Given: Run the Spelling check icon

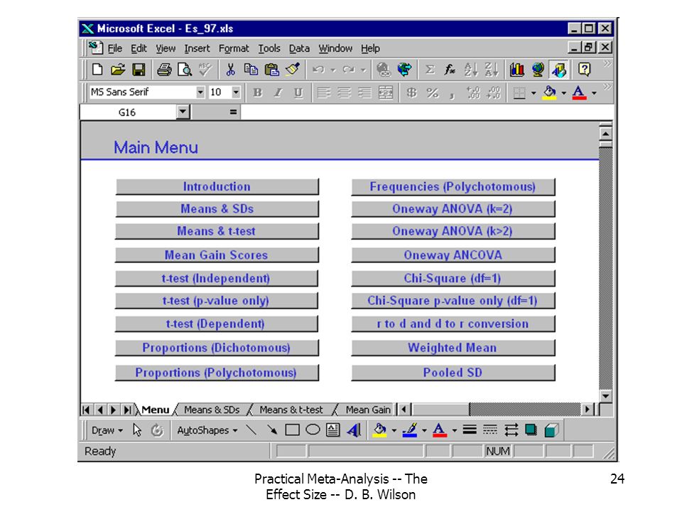Looking at the screenshot, I should click(205, 70).
